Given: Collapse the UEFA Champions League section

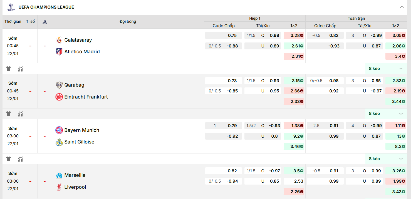Looking at the screenshot, I should pos(402,7).
